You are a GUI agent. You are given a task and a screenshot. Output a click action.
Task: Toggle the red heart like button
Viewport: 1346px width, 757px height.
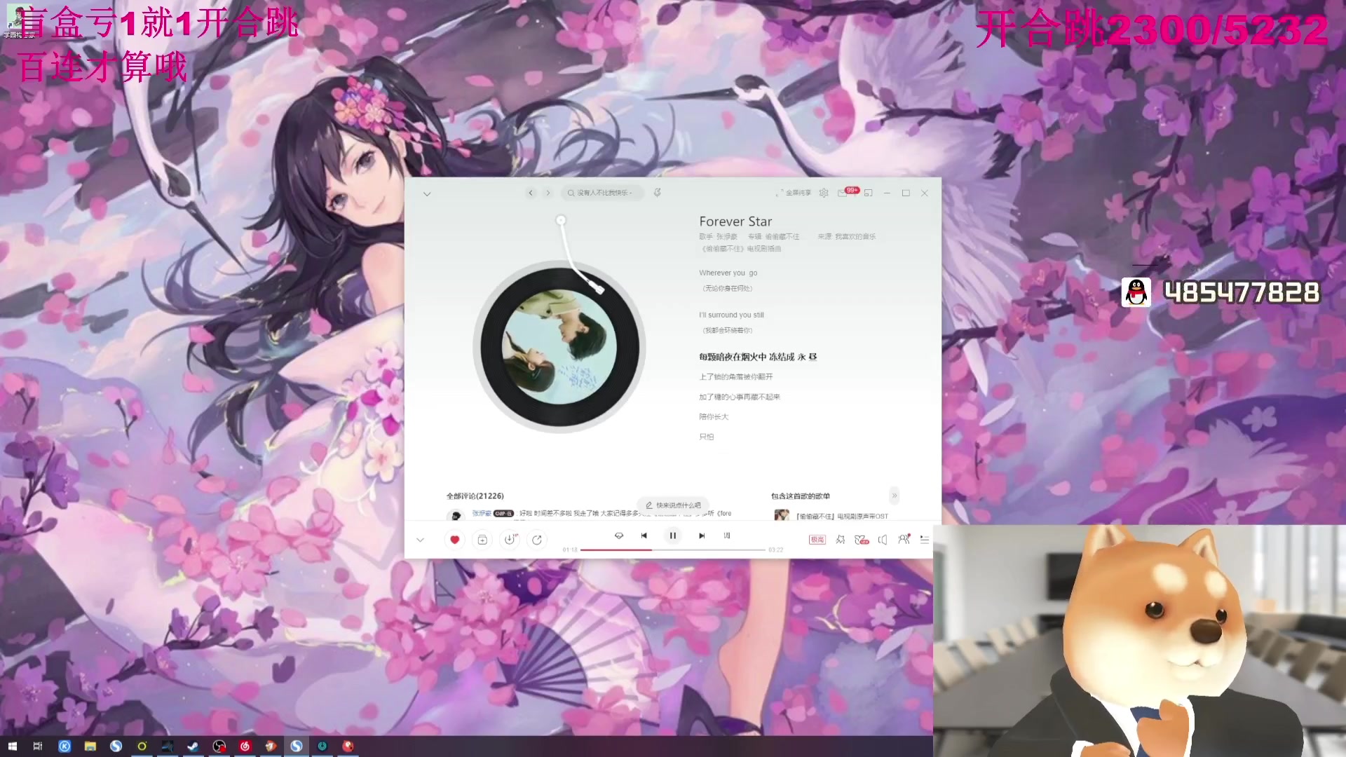pos(454,540)
